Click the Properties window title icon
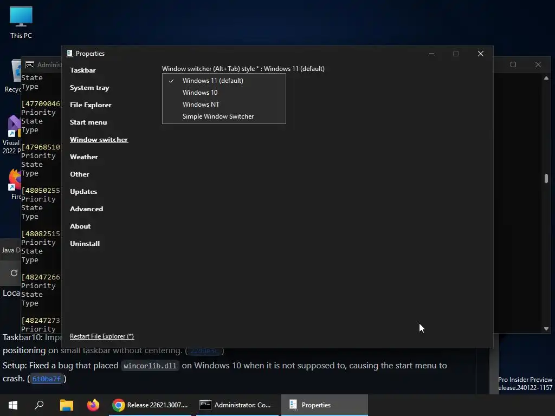555x416 pixels. (x=69, y=54)
